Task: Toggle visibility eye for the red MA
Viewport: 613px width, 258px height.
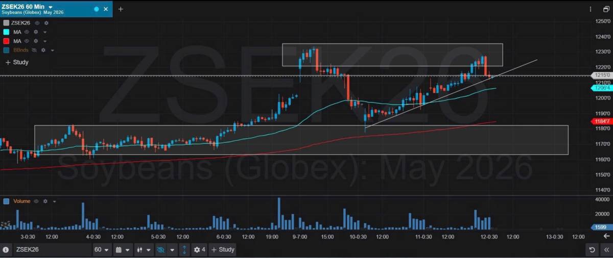Action: (27, 41)
